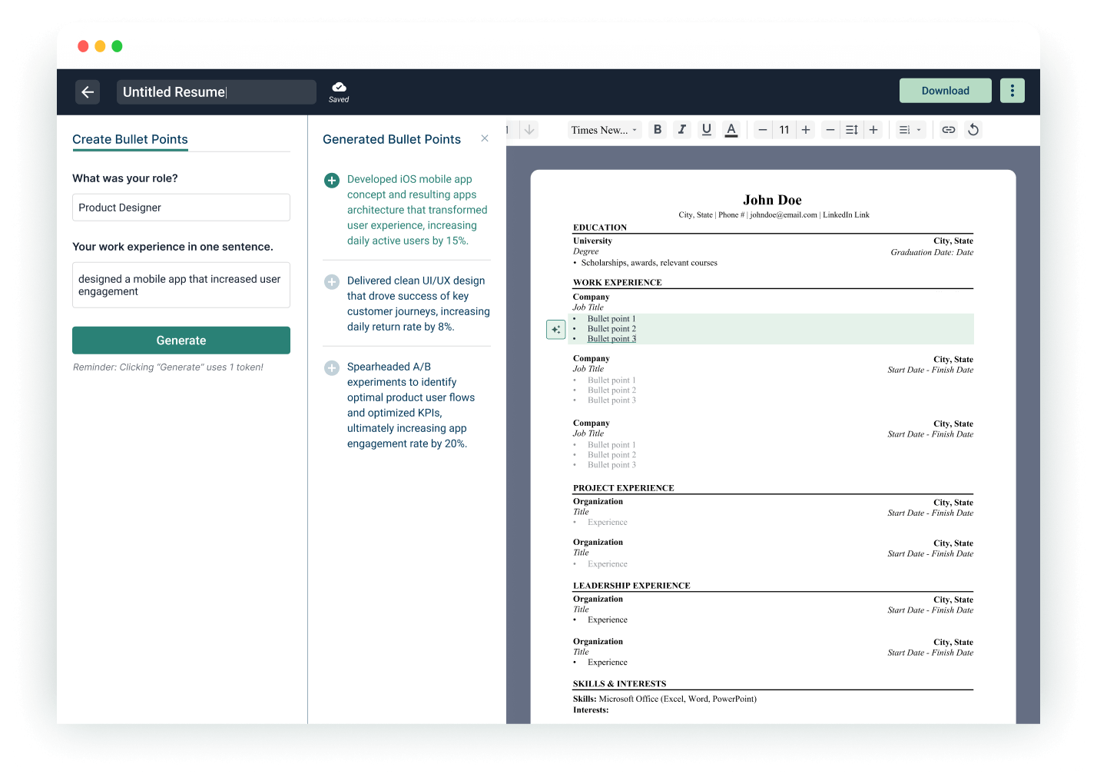Select the Create Bullet Points section header
Viewport: 1097px width, 774px height.
coord(130,139)
